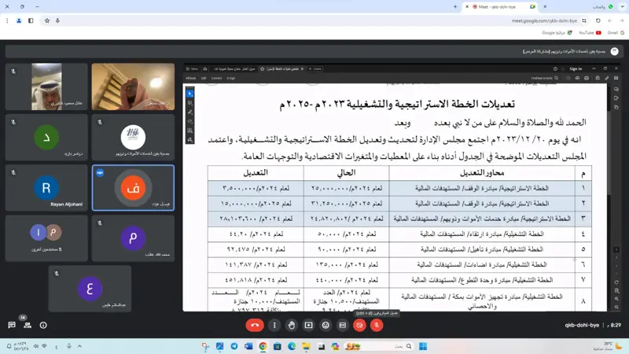629x354 pixels.
Task: Reload the page in Chrome
Action: (598, 21)
